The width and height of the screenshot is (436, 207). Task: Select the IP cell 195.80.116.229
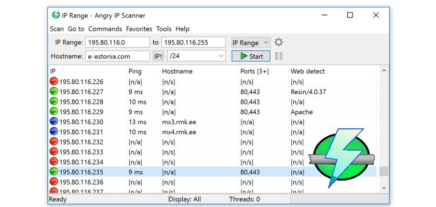pyautogui.click(x=81, y=112)
